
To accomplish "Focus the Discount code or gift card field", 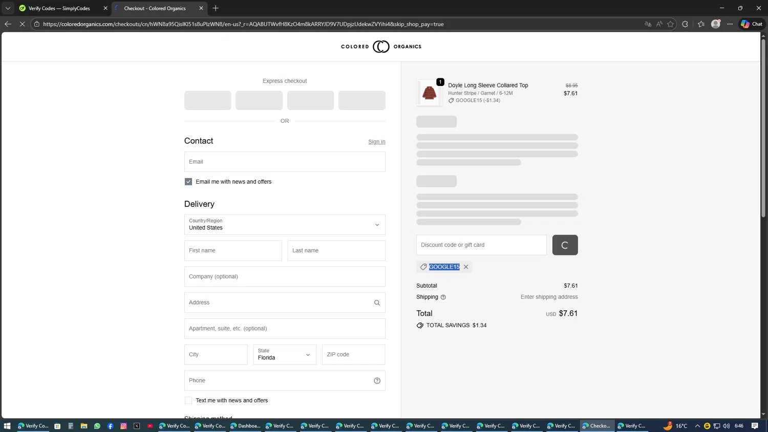I will pos(481,245).
